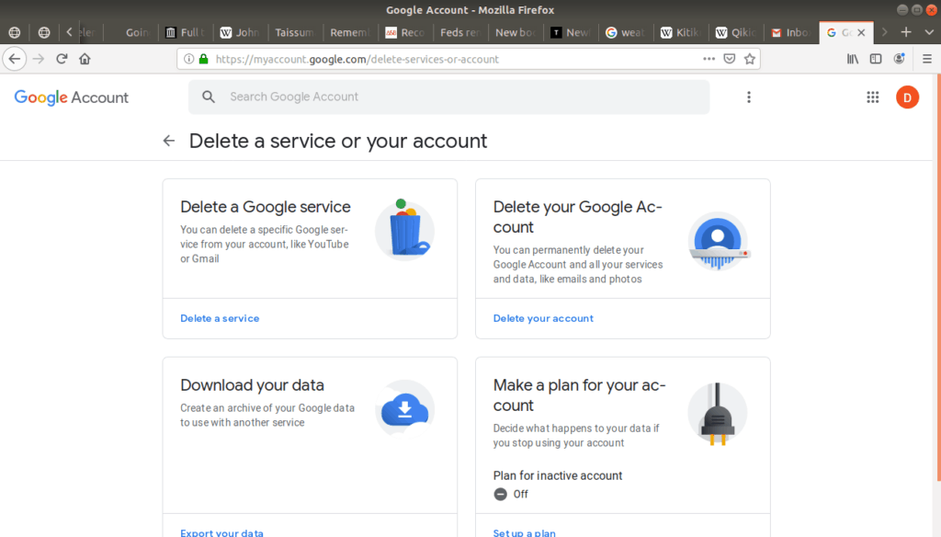
Task: Switch to the Taissum tab
Action: 295,32
